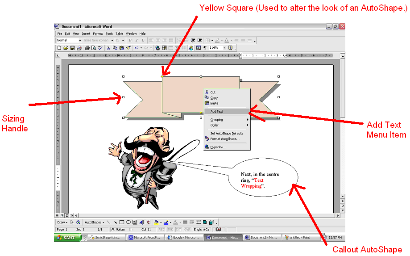Toggle Underline formatting button
This screenshot has width=410, height=256.
143,40
